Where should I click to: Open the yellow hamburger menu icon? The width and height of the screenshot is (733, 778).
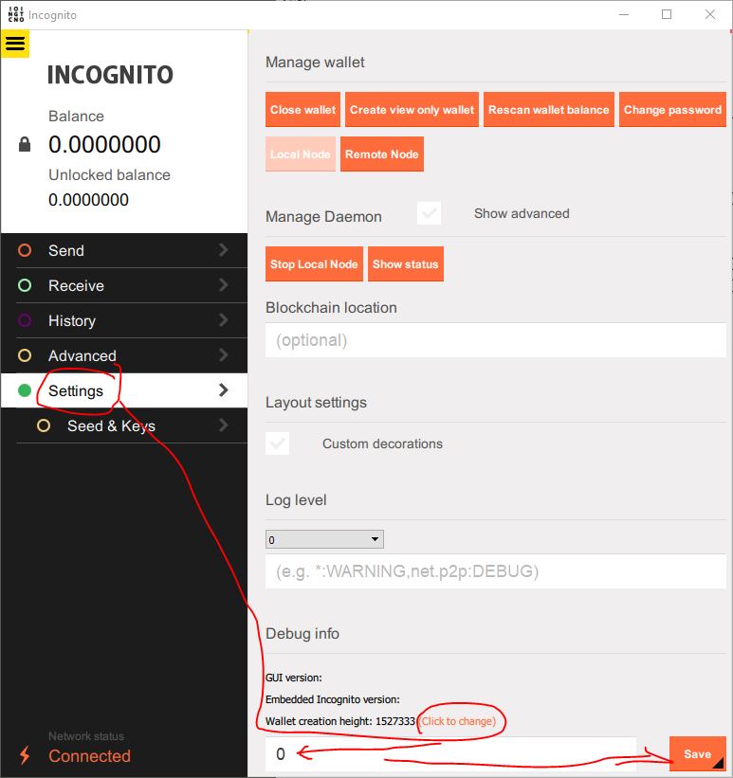coord(15,44)
